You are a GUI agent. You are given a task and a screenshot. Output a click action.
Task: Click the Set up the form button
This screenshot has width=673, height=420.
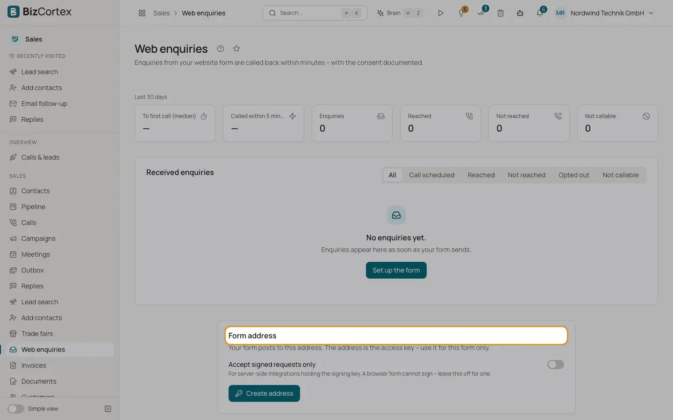point(396,270)
